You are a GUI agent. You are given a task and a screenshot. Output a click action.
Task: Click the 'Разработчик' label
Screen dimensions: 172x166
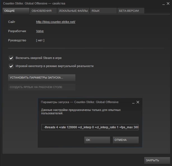pyautogui.click(x=17, y=31)
